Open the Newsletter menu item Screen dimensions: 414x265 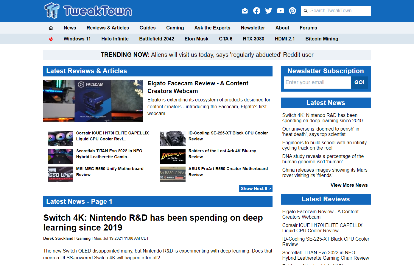(x=253, y=28)
